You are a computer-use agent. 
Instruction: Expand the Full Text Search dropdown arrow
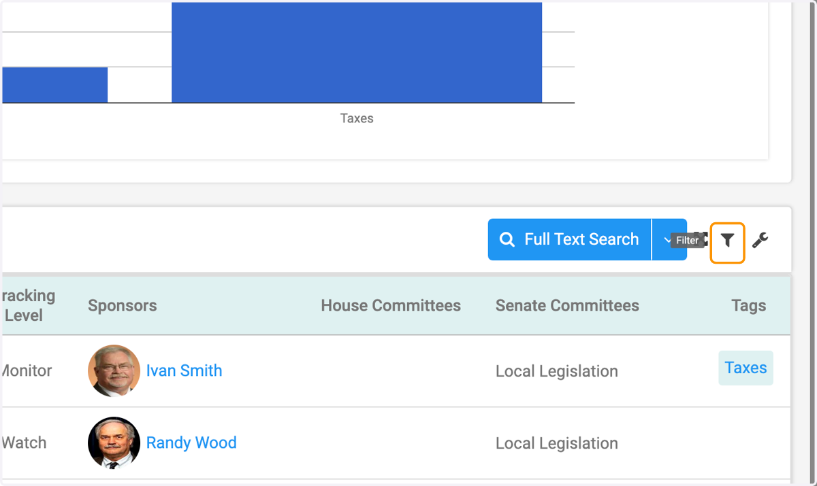point(668,239)
